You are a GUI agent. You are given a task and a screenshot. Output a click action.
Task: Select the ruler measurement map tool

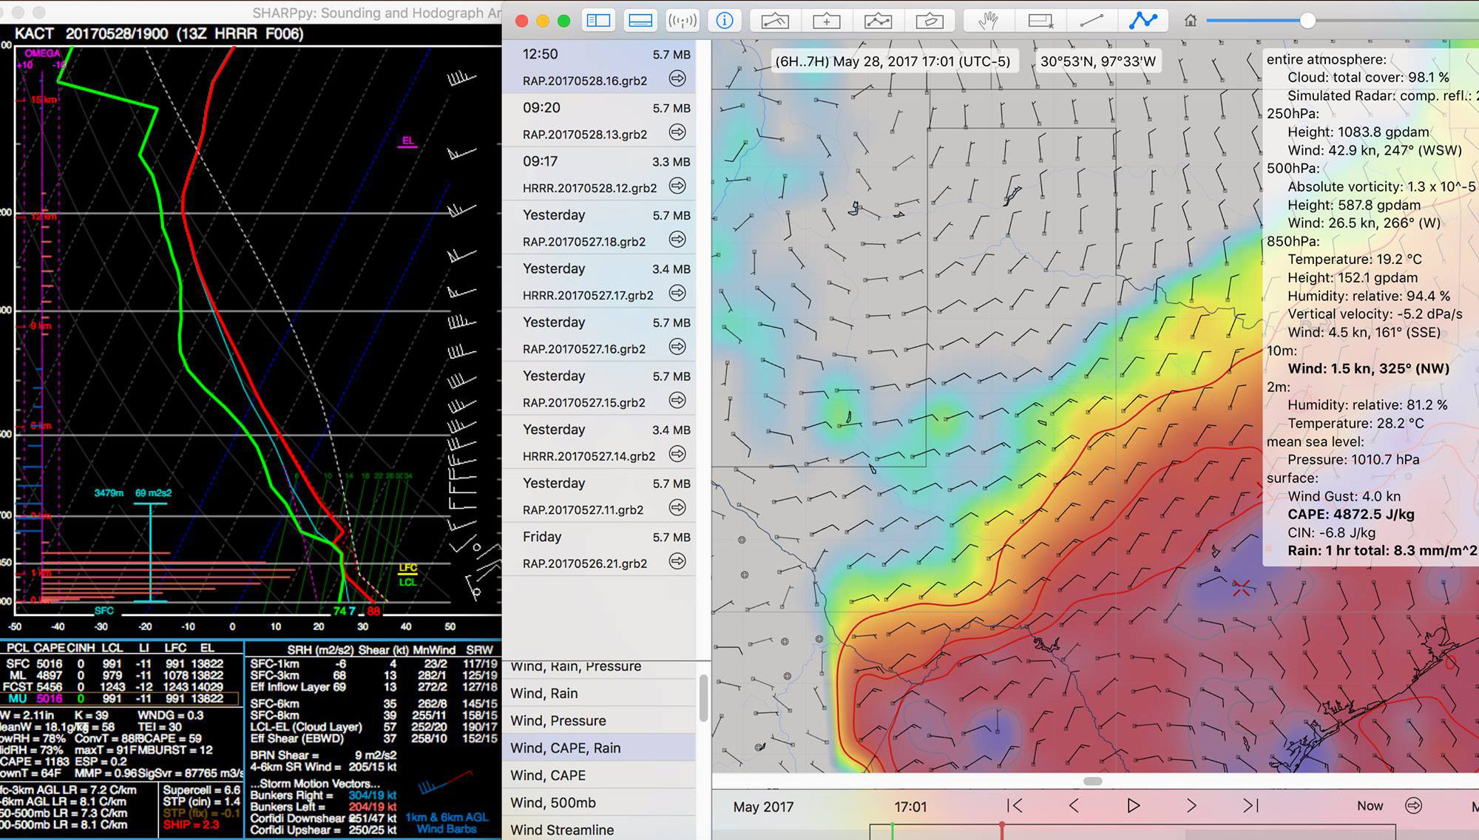pos(774,21)
